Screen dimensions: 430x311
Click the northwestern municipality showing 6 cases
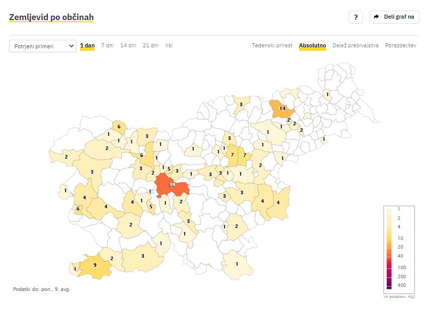(119, 127)
